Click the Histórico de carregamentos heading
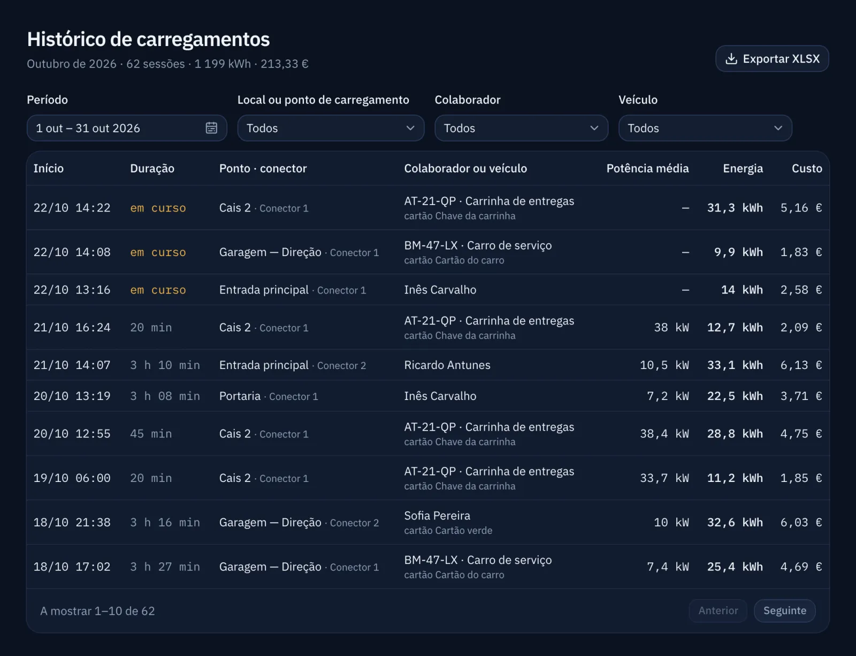856x656 pixels. tap(148, 39)
